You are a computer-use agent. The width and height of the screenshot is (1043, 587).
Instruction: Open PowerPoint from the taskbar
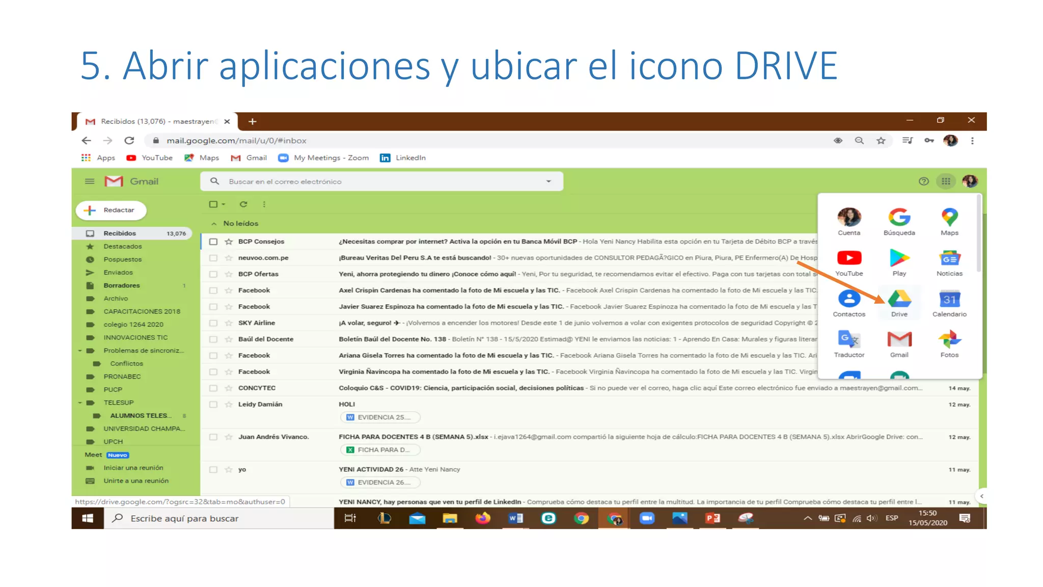tap(712, 518)
